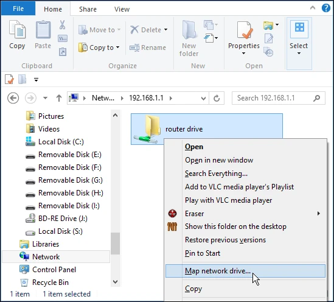Switch to the View tab
The image size is (334, 302).
point(122,9)
